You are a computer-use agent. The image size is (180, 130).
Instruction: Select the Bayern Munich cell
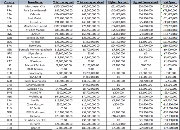(35, 38)
